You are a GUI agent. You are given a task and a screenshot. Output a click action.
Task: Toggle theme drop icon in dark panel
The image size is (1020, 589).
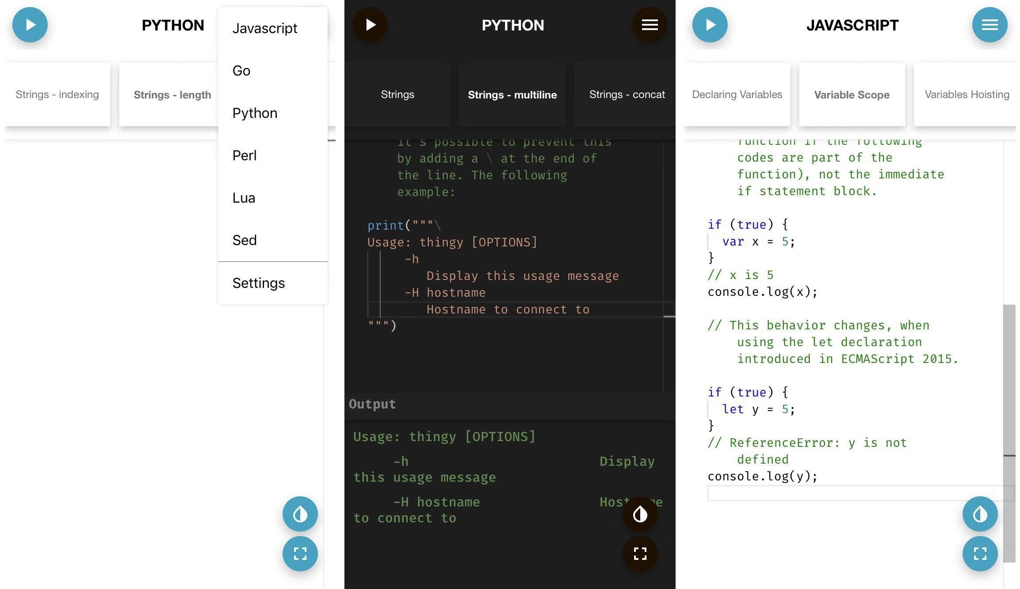[640, 514]
